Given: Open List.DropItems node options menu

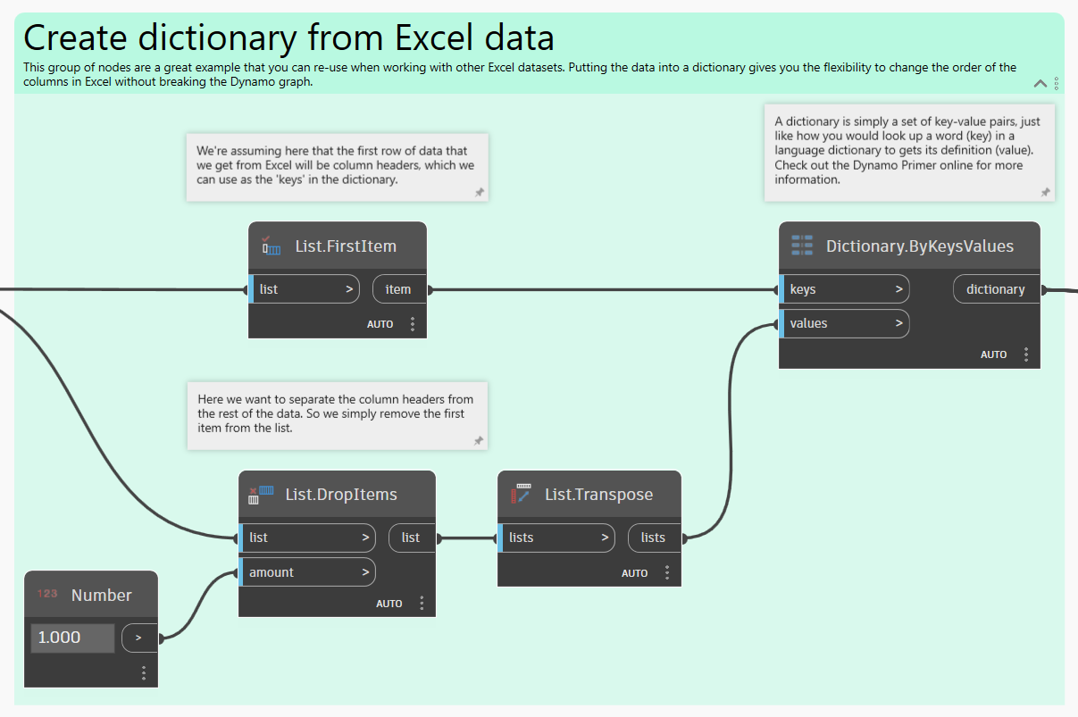Looking at the screenshot, I should [x=422, y=604].
